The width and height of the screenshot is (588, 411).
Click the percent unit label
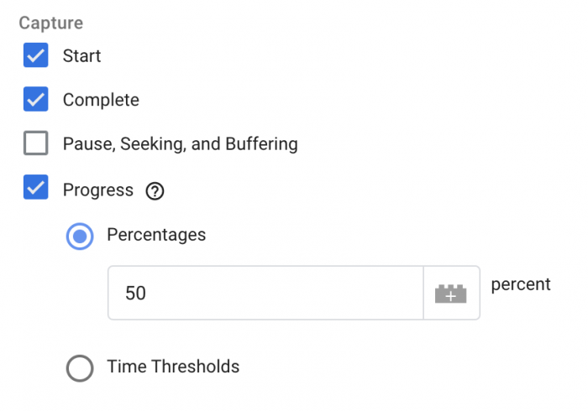(521, 285)
